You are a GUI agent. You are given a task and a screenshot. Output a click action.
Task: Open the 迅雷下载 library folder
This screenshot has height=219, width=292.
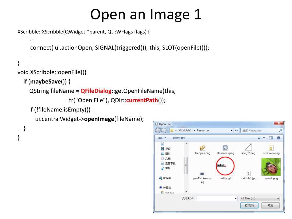click(168, 163)
